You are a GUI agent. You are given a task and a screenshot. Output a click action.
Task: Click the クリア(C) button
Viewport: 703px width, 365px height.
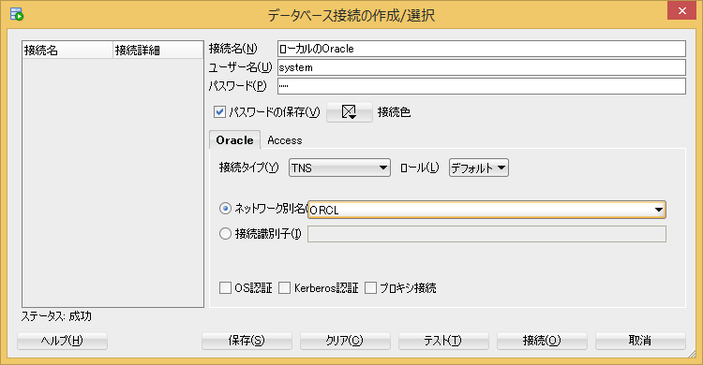pos(345,341)
